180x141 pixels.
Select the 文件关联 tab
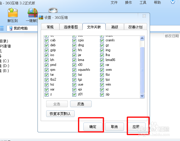(x=94, y=27)
